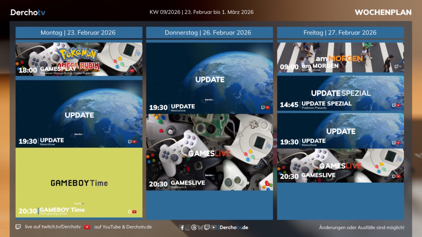Click the YouTube icon beside 'auf YouTube & Derchotv.de'
The image size is (422, 237).
(x=87, y=227)
